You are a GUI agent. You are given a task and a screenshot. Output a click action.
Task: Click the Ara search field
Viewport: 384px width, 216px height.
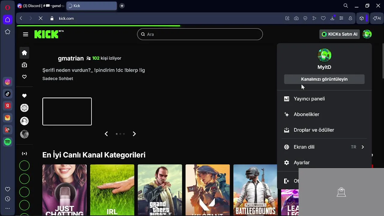(200, 34)
